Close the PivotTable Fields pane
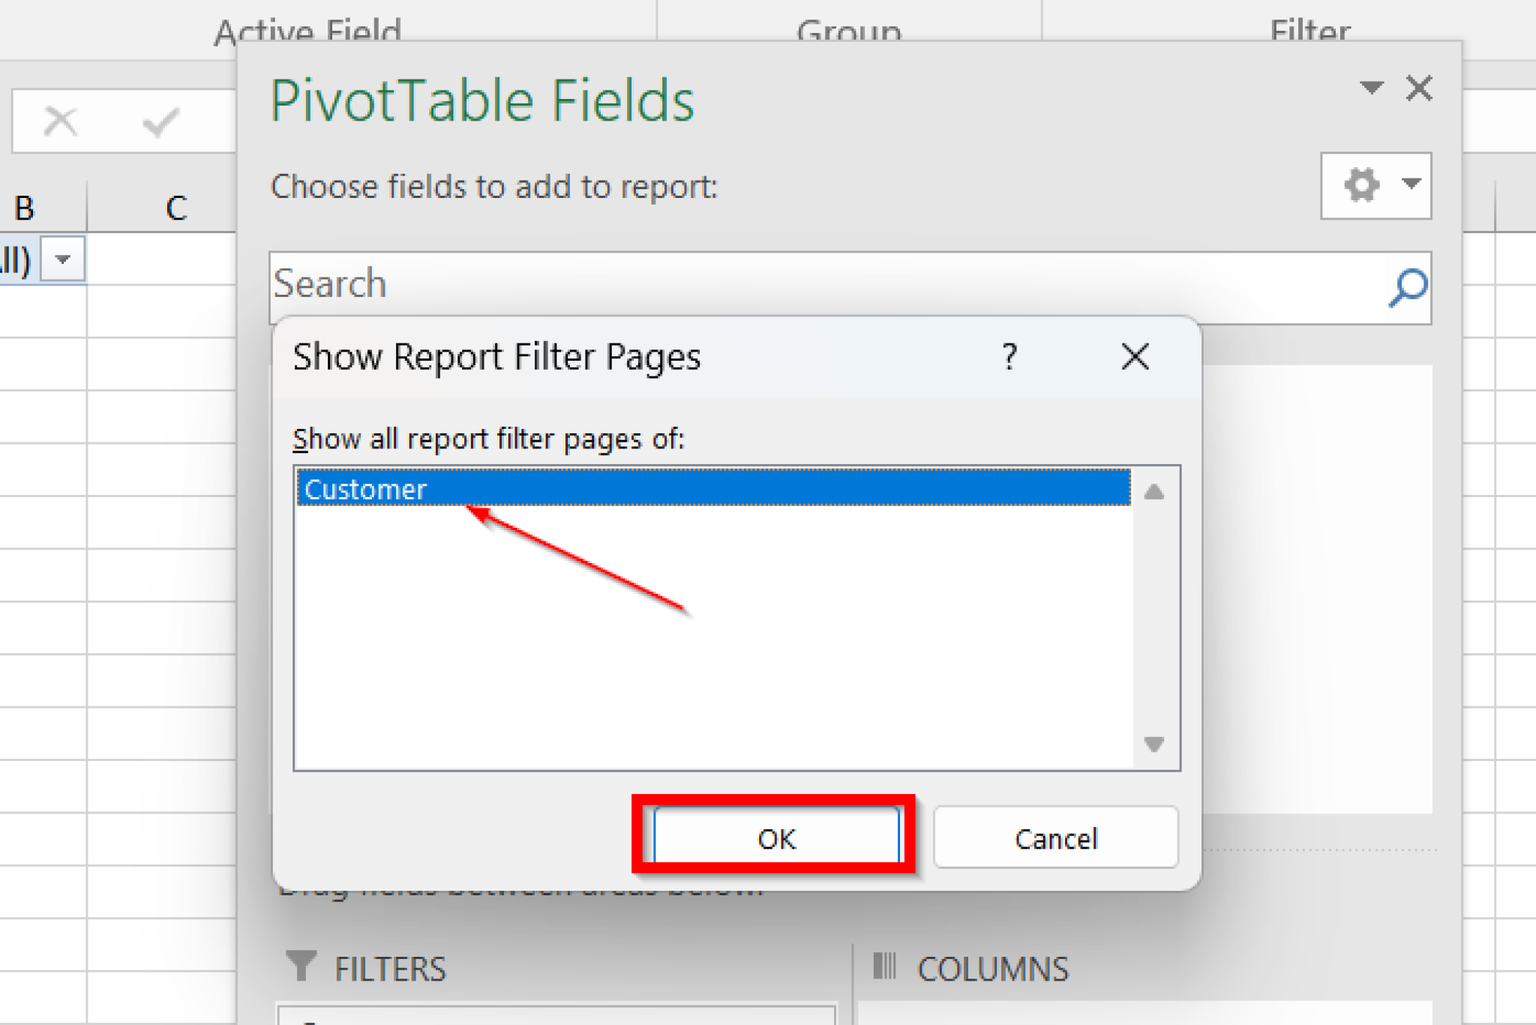Viewport: 1536px width, 1025px height. pos(1419,88)
